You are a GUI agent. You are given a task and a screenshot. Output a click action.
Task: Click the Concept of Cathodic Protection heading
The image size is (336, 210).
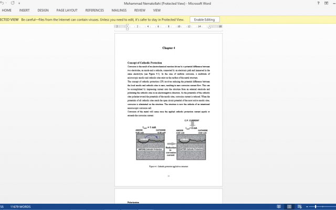pos(145,63)
